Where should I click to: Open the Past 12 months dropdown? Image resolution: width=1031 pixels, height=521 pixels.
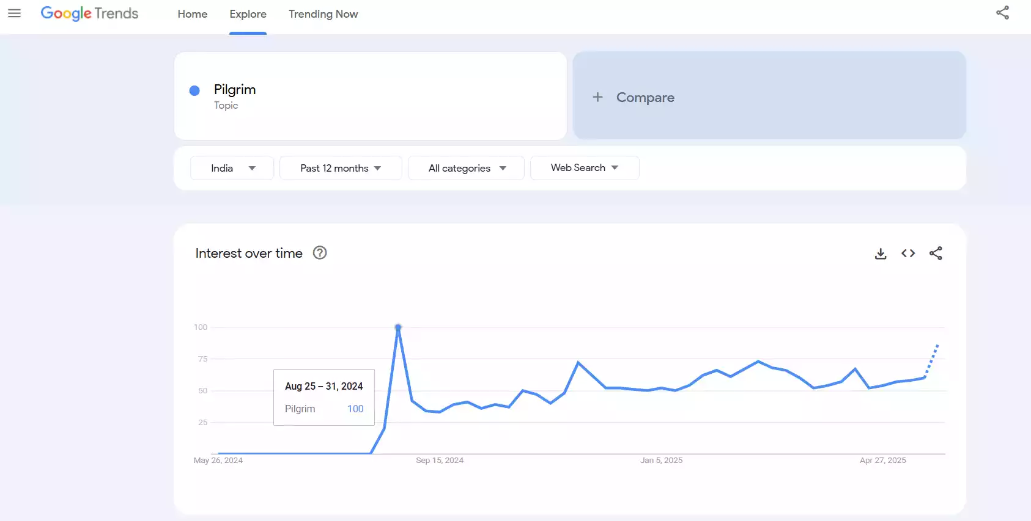tap(340, 168)
